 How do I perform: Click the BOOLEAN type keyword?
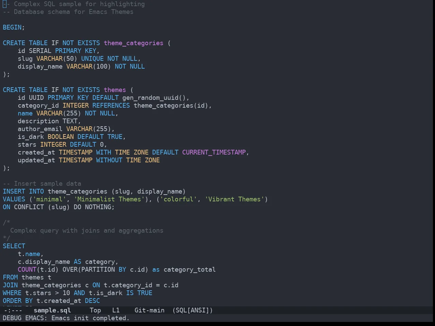click(x=61, y=137)
